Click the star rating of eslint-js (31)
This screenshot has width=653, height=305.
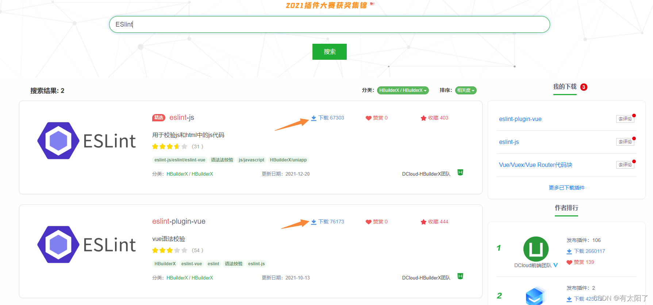point(170,146)
